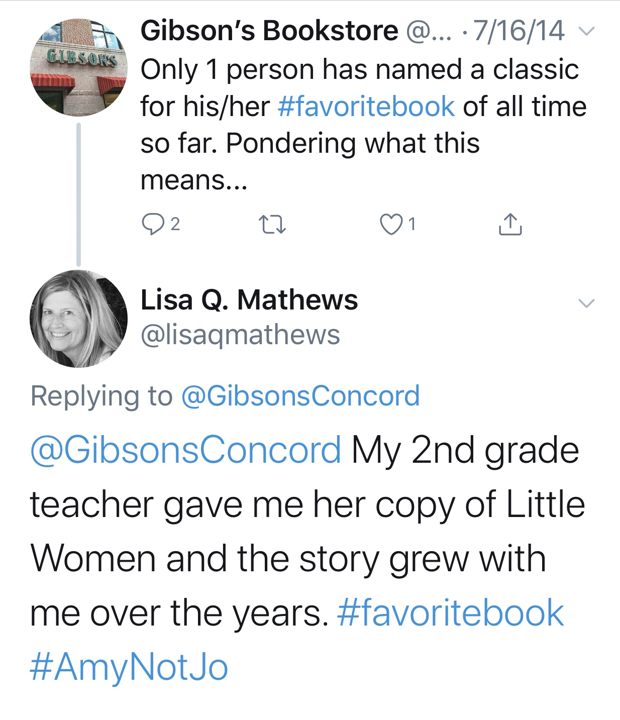
Task: Select the Lisa Q. Mathews display name
Action: click(249, 300)
